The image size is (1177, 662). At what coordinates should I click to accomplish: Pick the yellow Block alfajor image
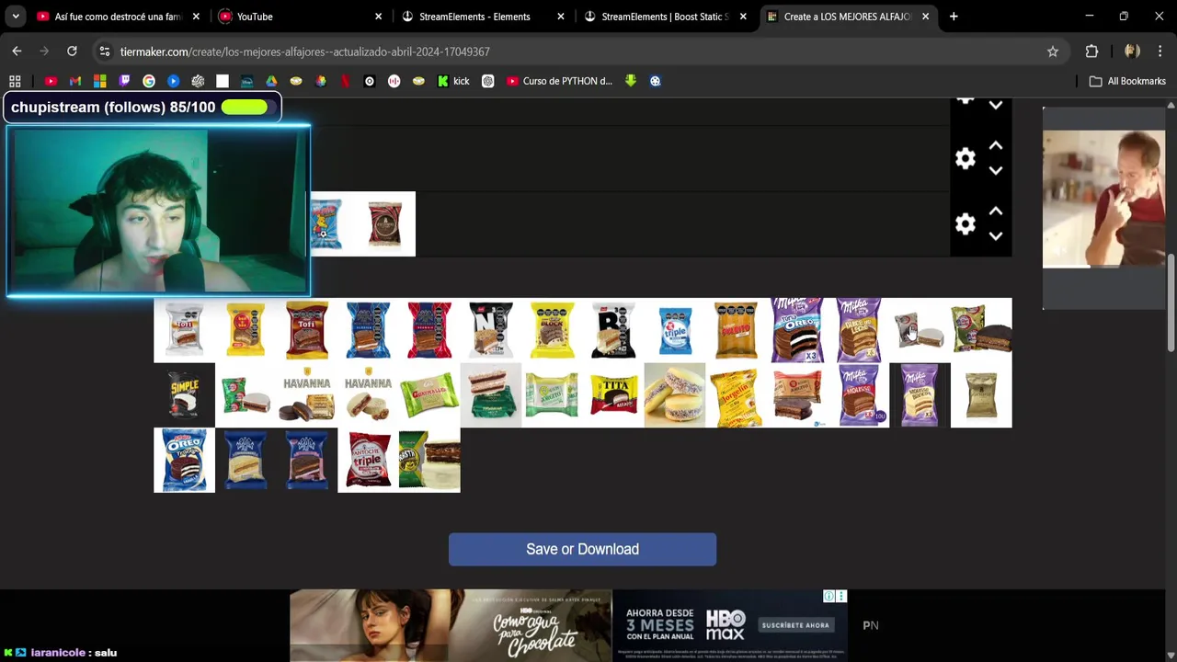(x=552, y=330)
